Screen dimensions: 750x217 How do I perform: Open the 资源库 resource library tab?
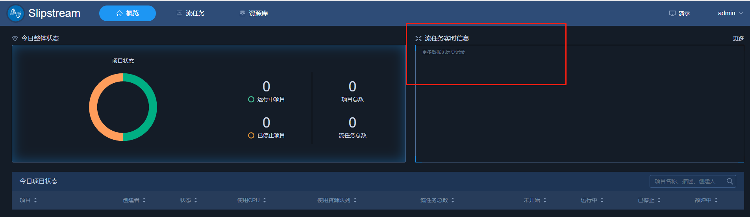click(254, 13)
